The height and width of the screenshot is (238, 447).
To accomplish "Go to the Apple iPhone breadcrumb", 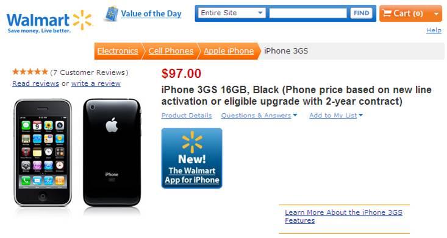I will [x=229, y=51].
